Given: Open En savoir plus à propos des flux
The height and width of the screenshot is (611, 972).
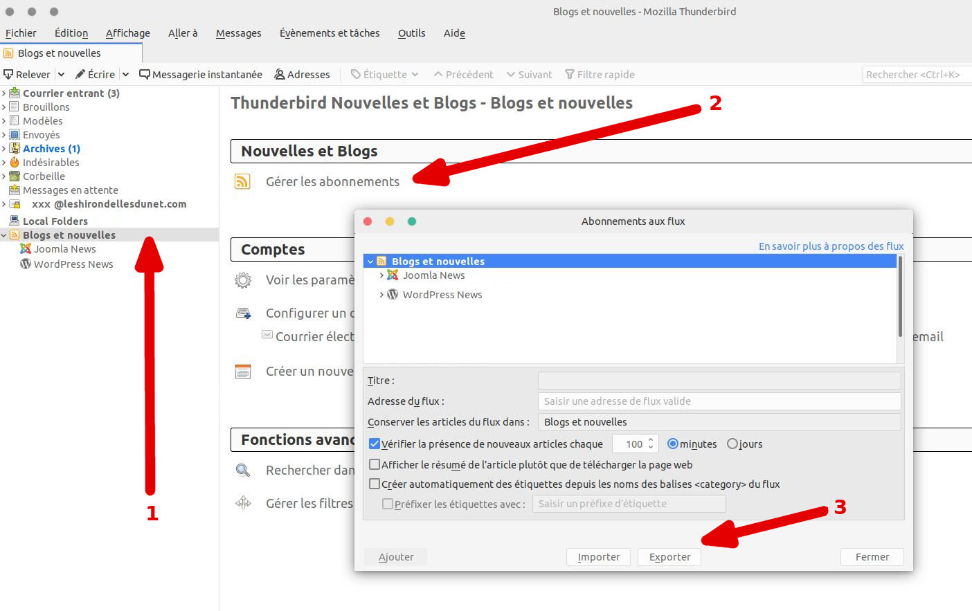Looking at the screenshot, I should [831, 246].
